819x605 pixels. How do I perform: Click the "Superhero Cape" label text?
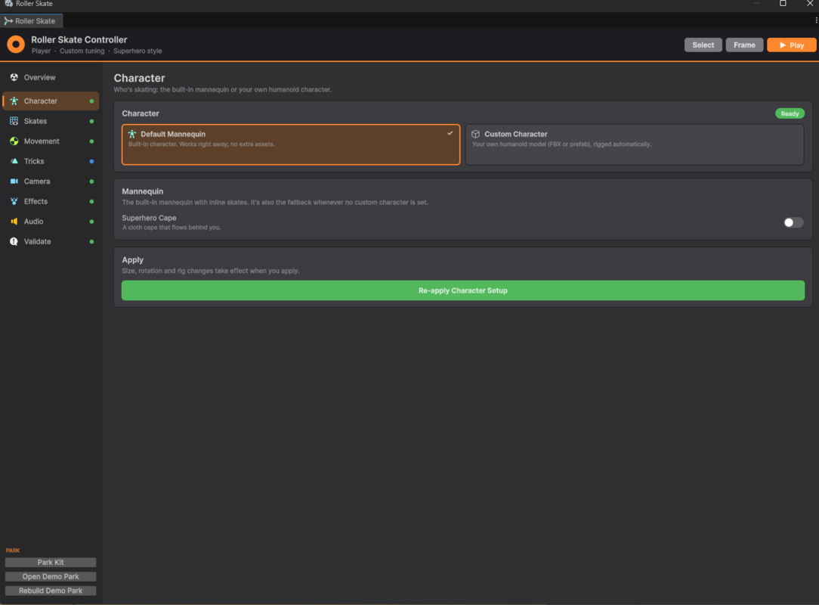click(149, 218)
